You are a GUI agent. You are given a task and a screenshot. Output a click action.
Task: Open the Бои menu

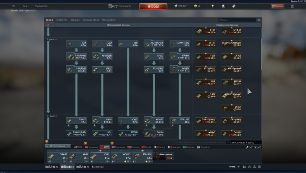(x=25, y=6)
